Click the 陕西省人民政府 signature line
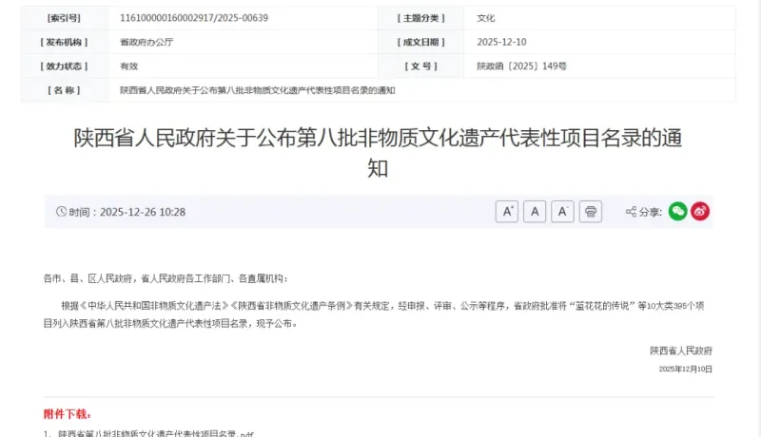 tap(681, 351)
